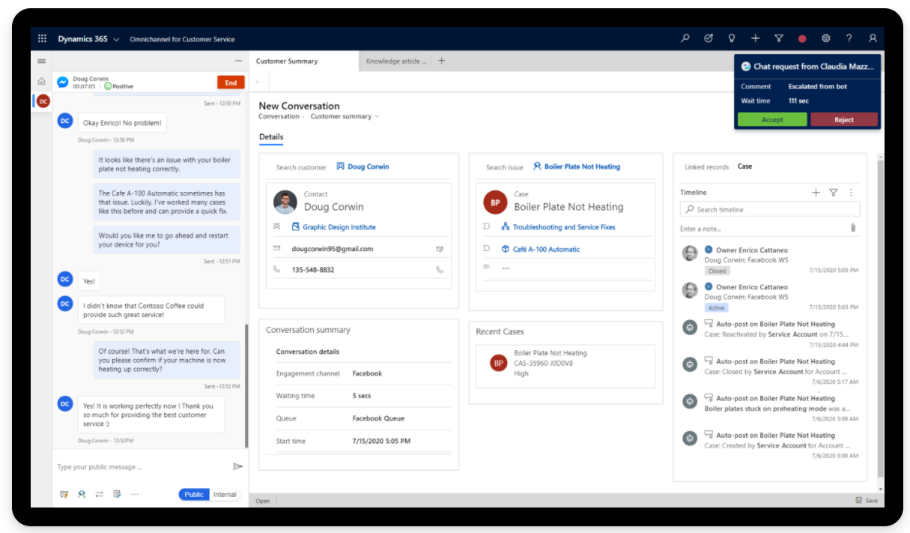Change the red presence status indicator
This screenshot has width=910, height=533.
point(802,38)
